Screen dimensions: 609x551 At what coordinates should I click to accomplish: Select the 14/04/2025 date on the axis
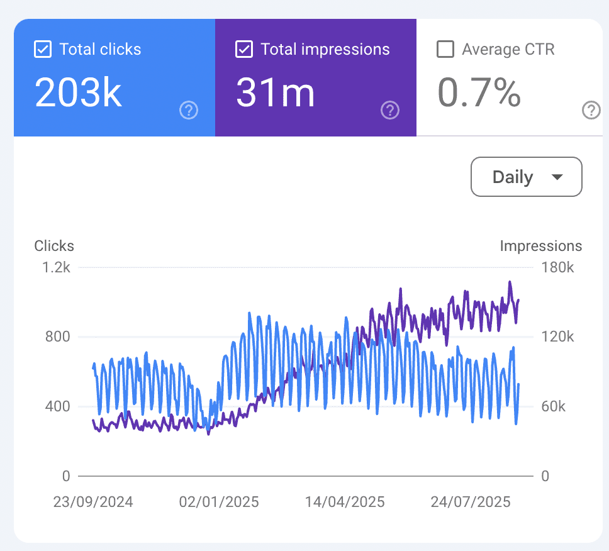[x=345, y=502]
